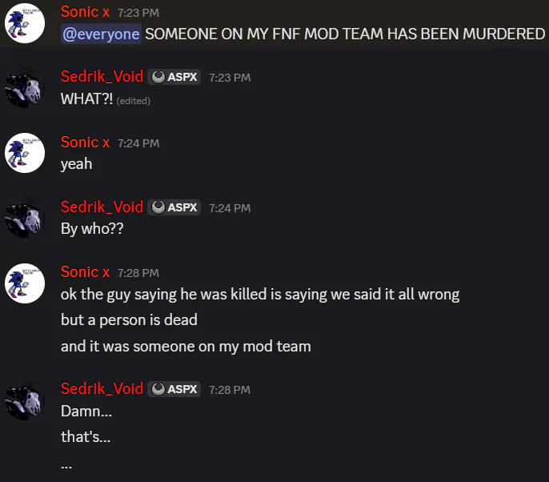Image resolution: width=549 pixels, height=482 pixels.
Task: Open Sedrik_Void username above "By who??"
Action: click(102, 207)
